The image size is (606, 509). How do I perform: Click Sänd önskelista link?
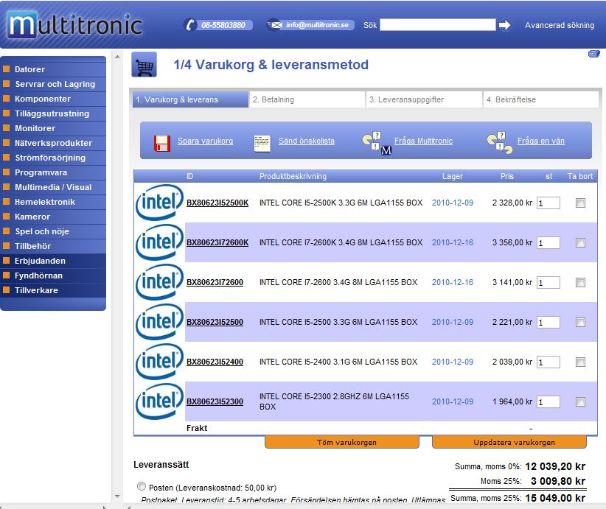[307, 141]
